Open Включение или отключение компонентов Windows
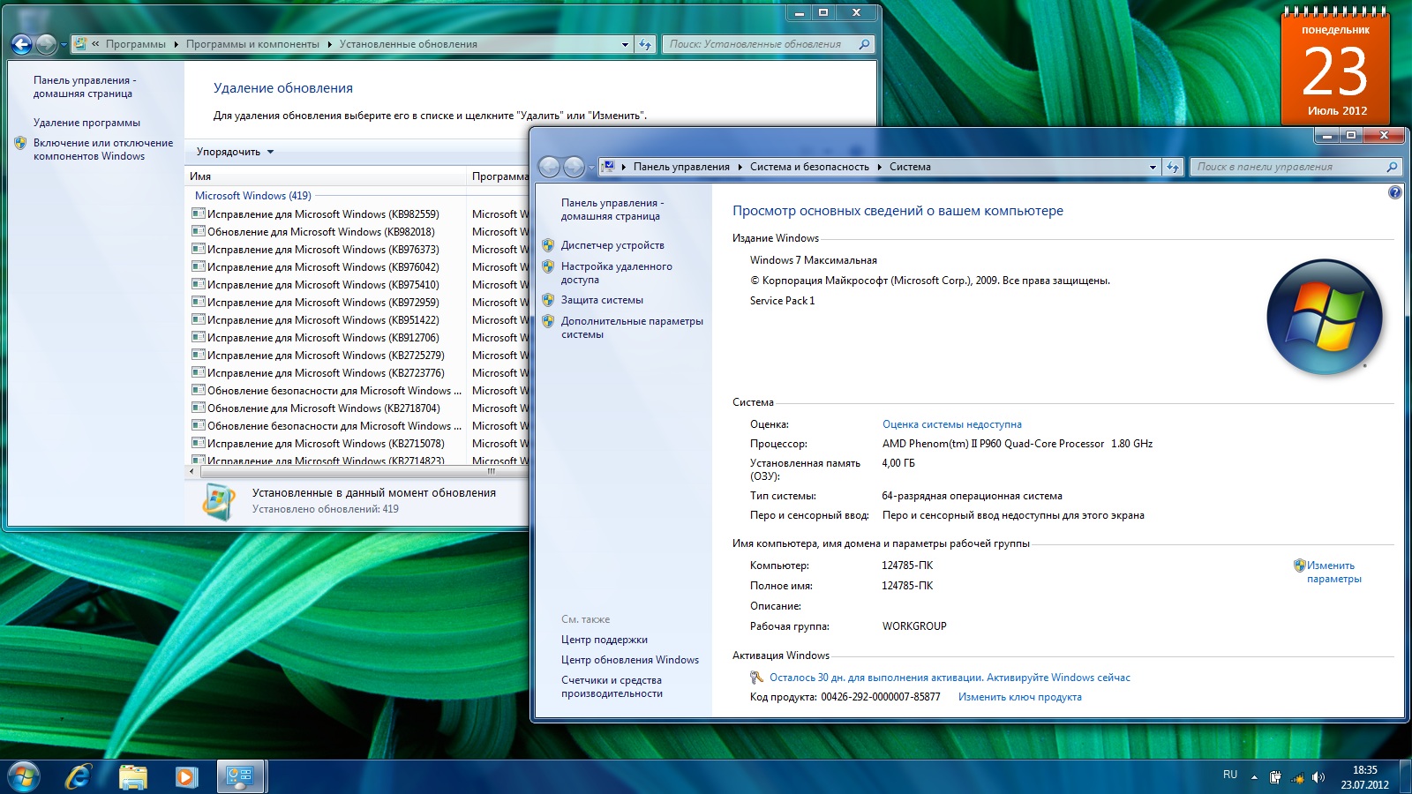This screenshot has width=1412, height=794. coord(103,149)
